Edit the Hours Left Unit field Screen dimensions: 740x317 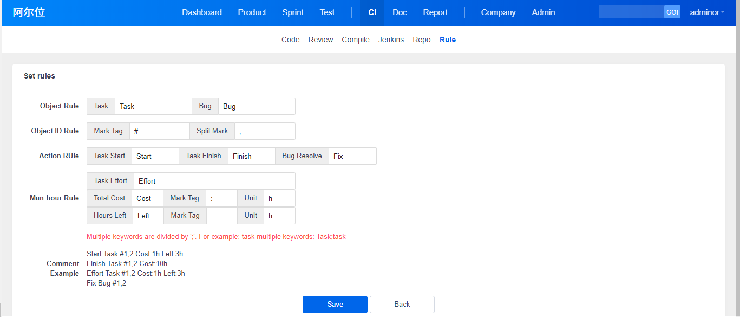tap(280, 216)
